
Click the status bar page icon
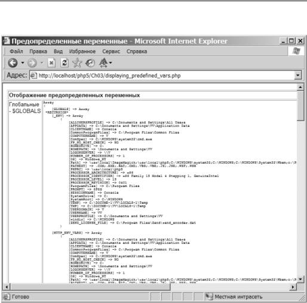[x=6, y=297]
